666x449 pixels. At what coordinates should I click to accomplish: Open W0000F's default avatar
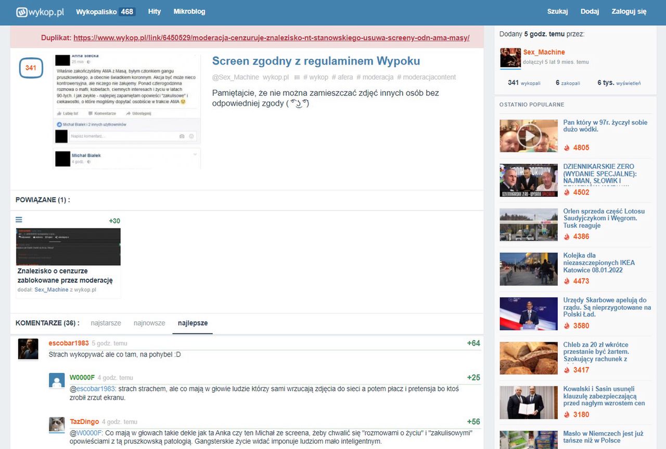pos(57,380)
